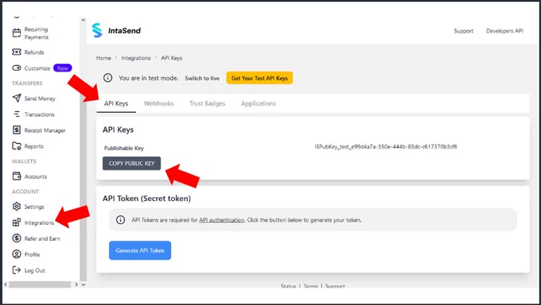Click the Receipt Manager icon
541x305 pixels.
[x=17, y=130]
